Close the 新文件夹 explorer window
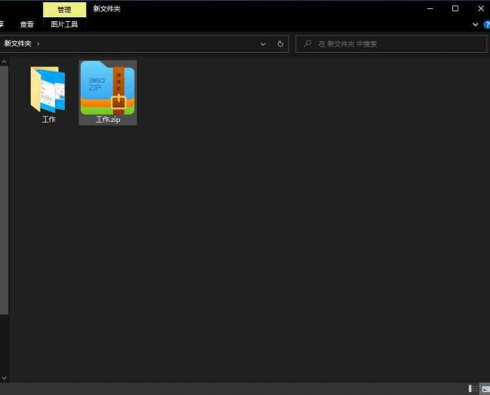The width and height of the screenshot is (490, 395). pyautogui.click(x=481, y=8)
